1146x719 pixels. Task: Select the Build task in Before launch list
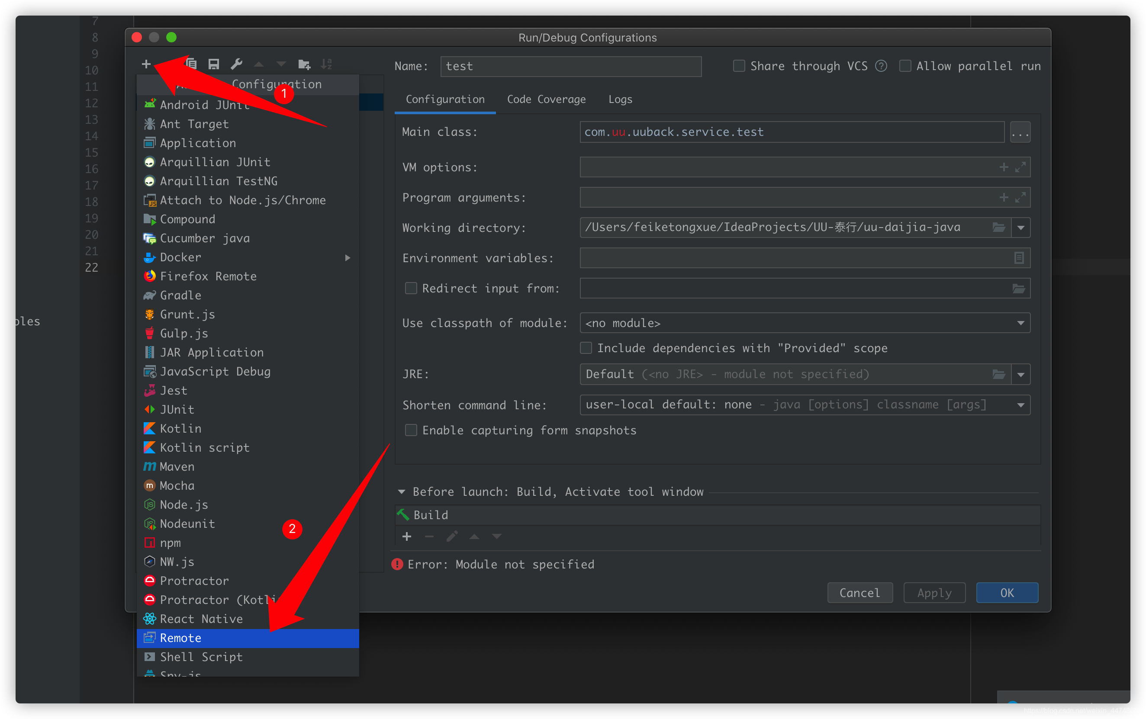[718, 515]
